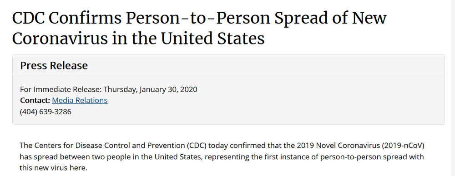Screen dimensions: 455x176
Task: Click the word New ending headline's first line
Action: 369,19
